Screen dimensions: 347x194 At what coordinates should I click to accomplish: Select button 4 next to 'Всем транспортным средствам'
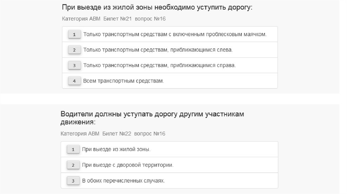pos(74,81)
